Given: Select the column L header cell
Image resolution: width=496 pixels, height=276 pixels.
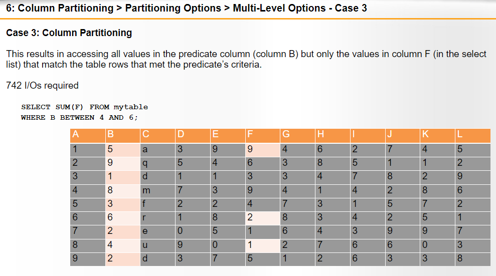Looking at the screenshot, I should pyautogui.click(x=472, y=135).
